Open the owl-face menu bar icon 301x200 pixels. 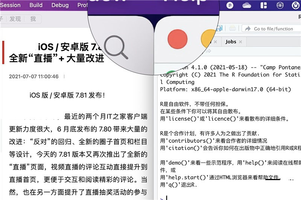pos(280,5)
